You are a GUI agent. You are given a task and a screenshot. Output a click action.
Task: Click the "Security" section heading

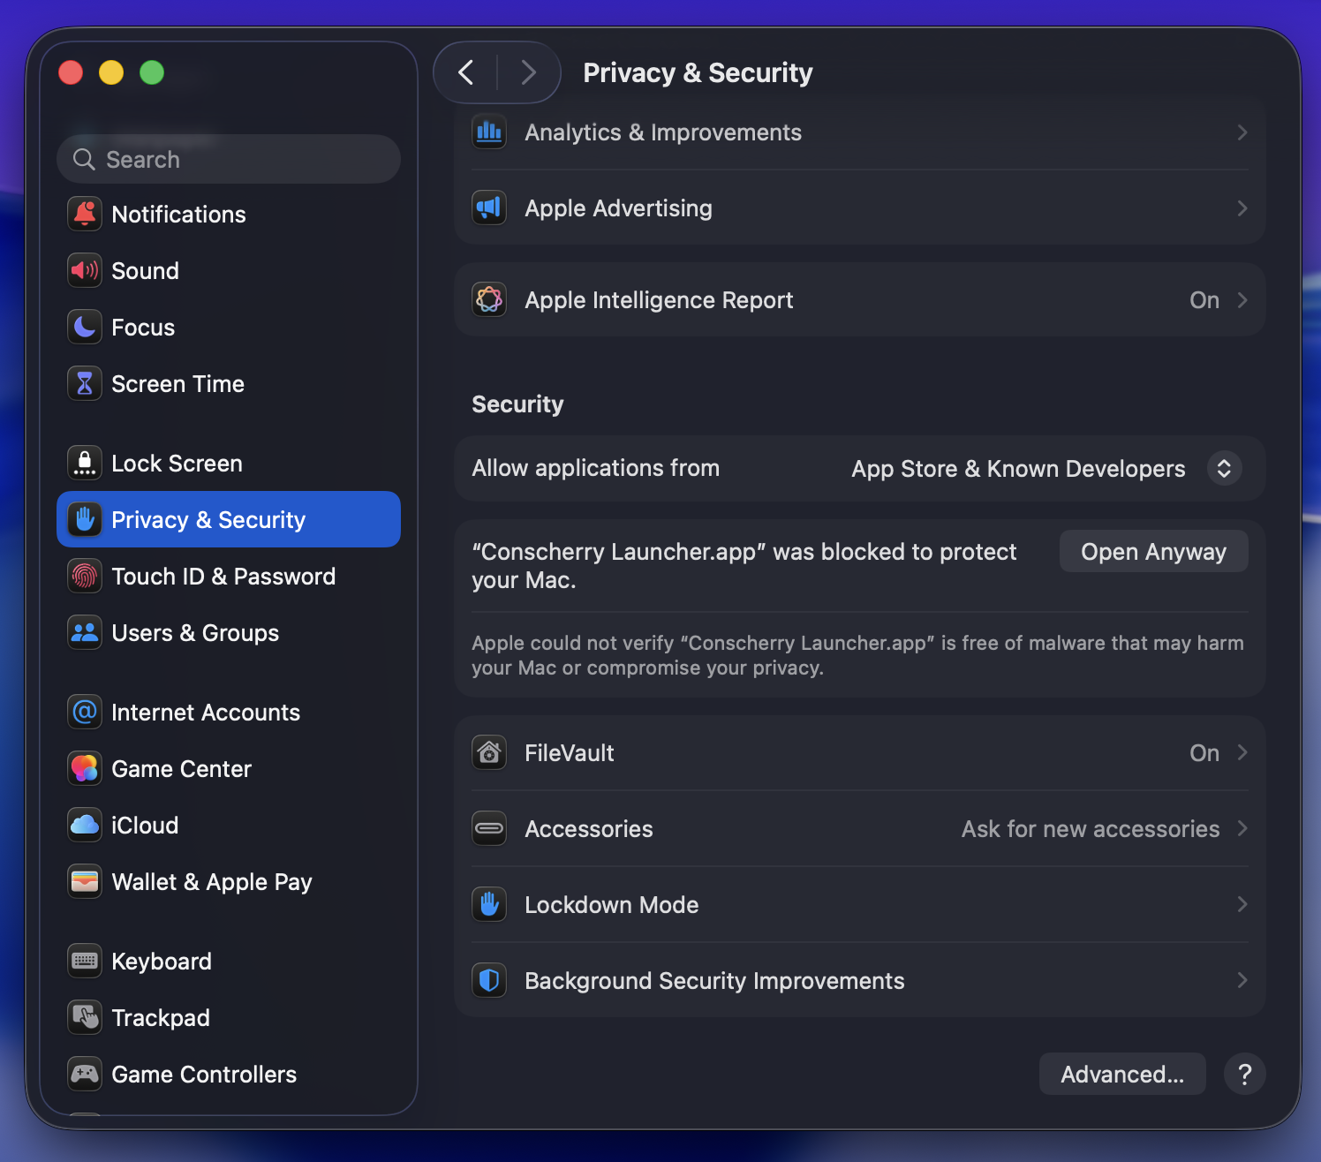(517, 404)
